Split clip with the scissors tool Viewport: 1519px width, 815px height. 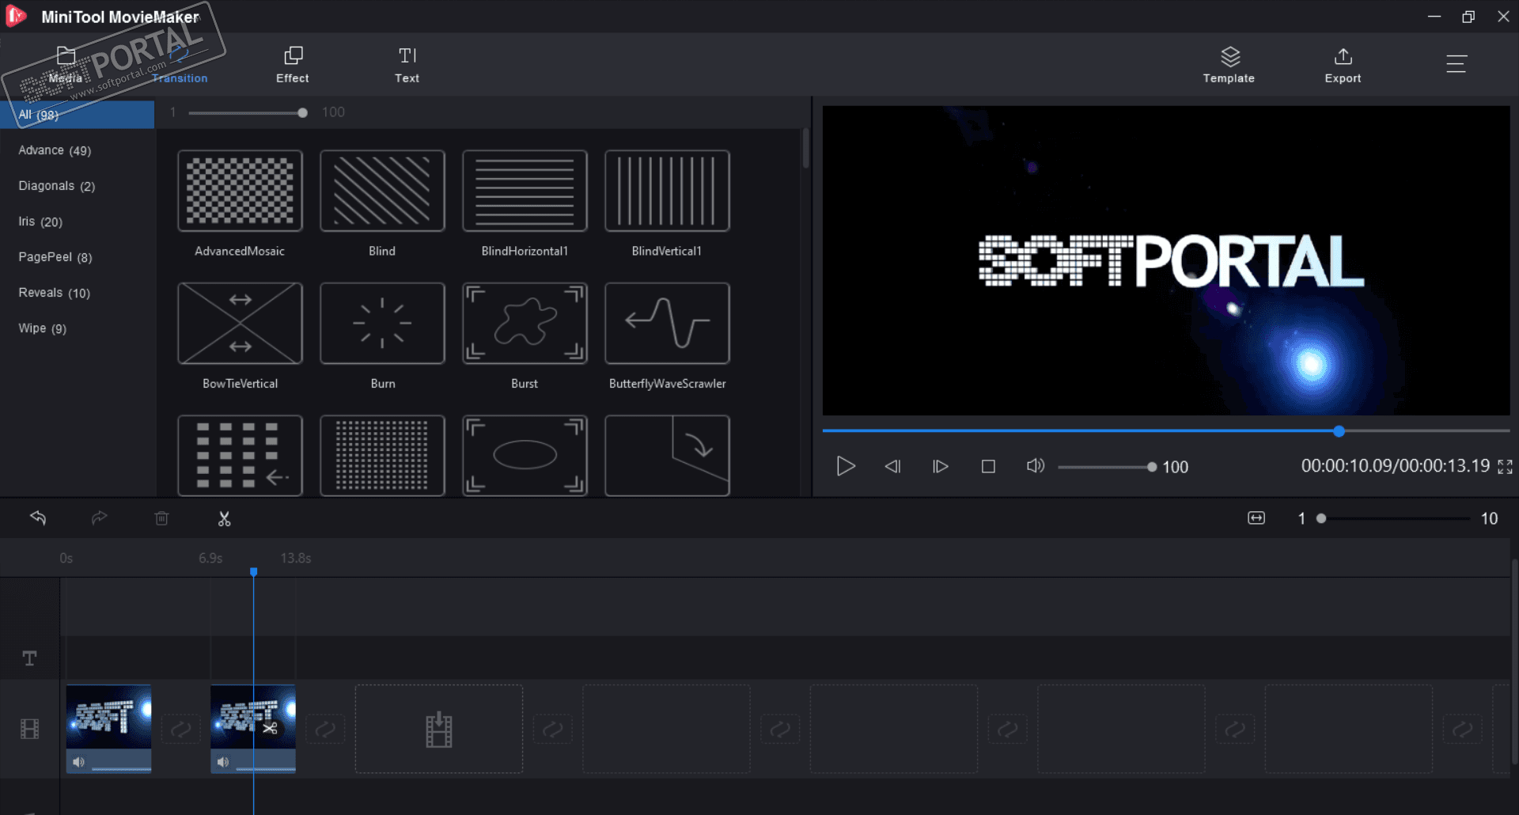click(x=225, y=518)
